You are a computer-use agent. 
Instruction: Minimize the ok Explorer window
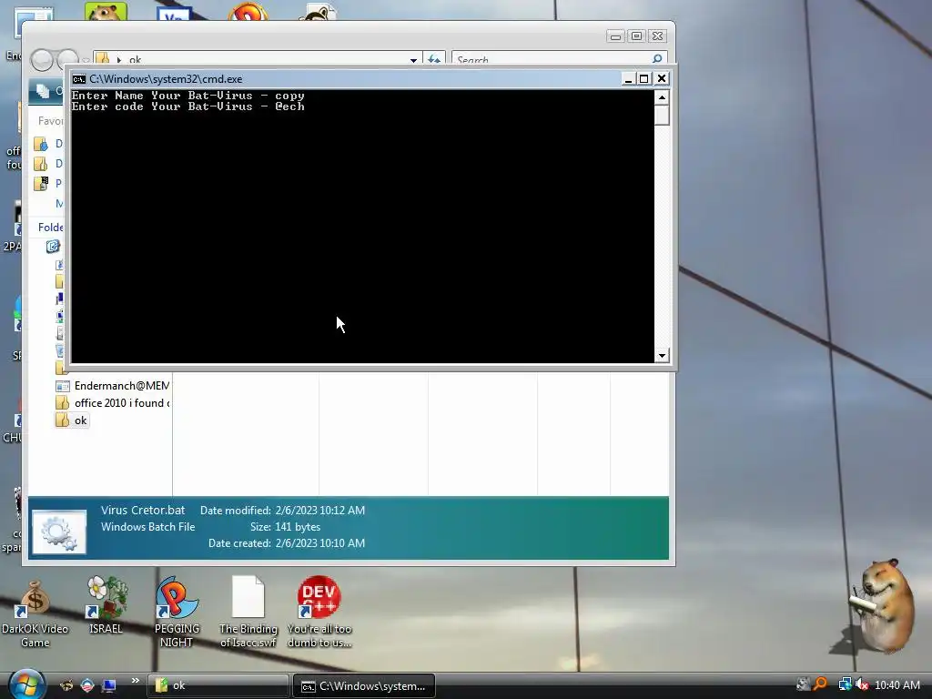click(615, 36)
